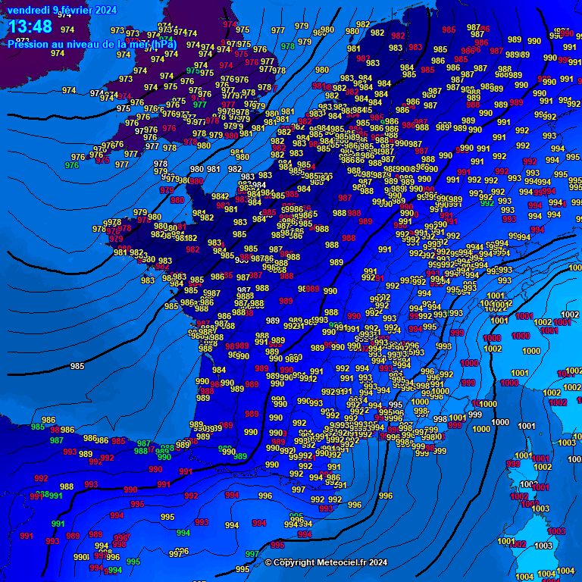The width and height of the screenshot is (582, 582).
Task: Pick the green 977 station value
Action: 200,105
